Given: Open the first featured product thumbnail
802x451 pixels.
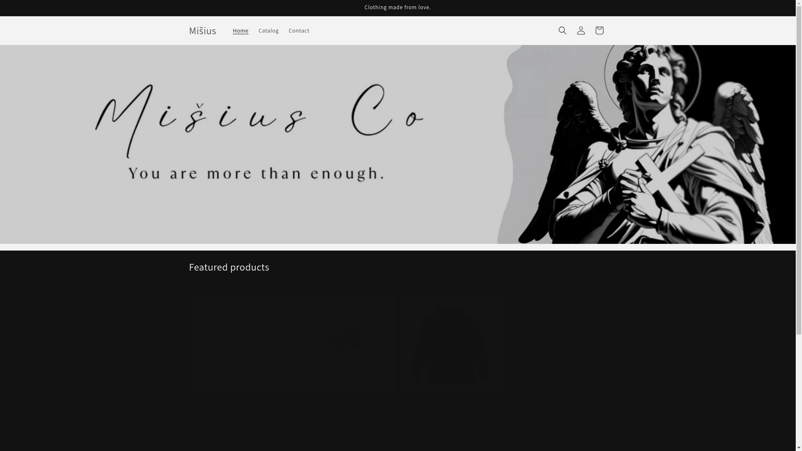Looking at the screenshot, I should pos(240,345).
